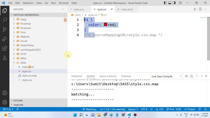Click the red color swatch

(x=105, y=25)
